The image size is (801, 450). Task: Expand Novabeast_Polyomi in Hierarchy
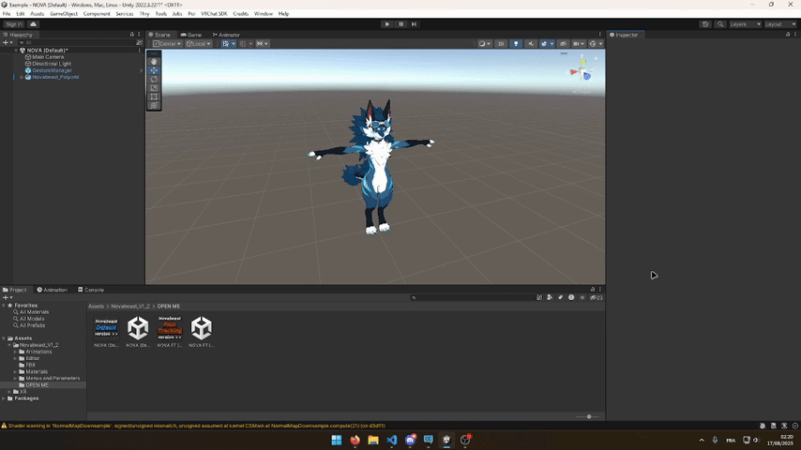[22, 77]
